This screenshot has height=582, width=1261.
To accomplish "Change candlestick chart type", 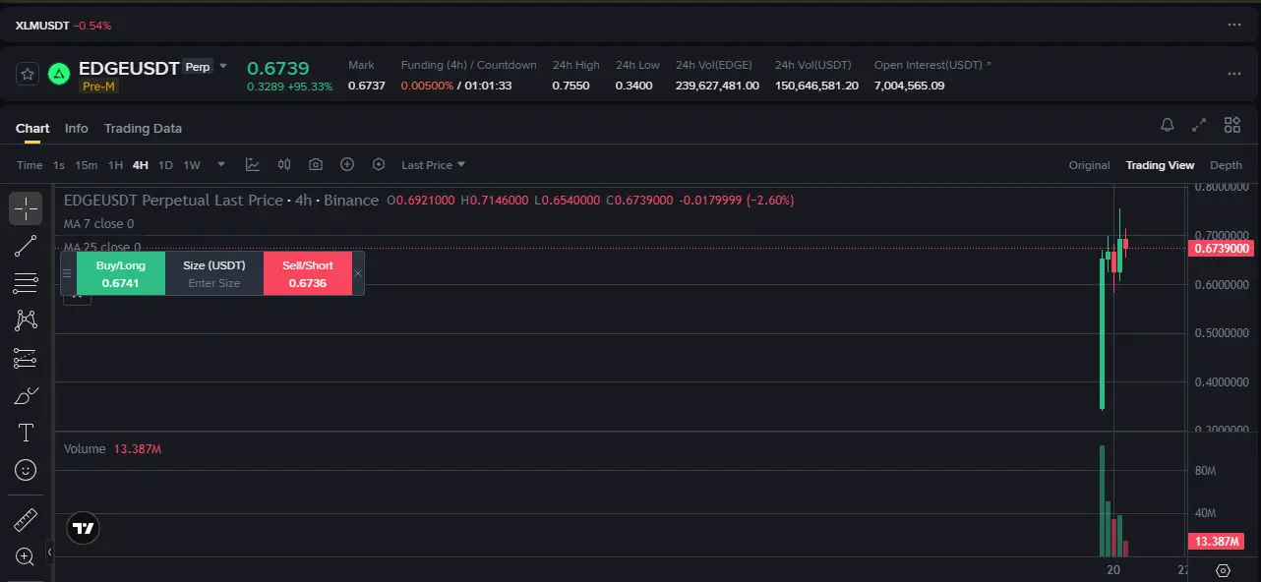I will 284,164.
